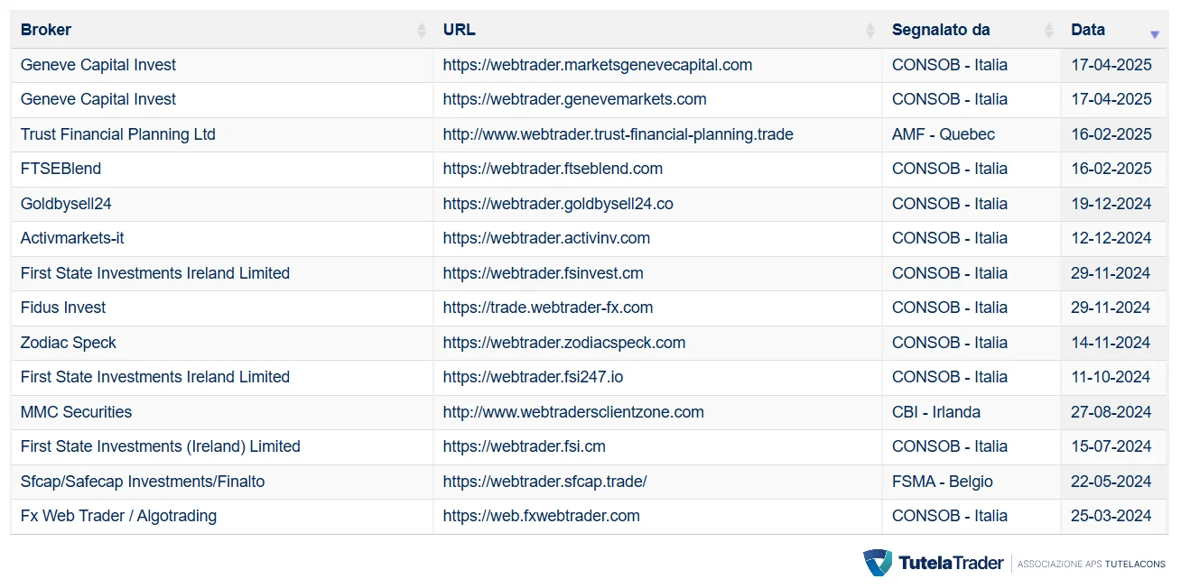Image resolution: width=1181 pixels, height=588 pixels.
Task: Select URL web.fxwebtrader.com
Action: tap(541, 516)
